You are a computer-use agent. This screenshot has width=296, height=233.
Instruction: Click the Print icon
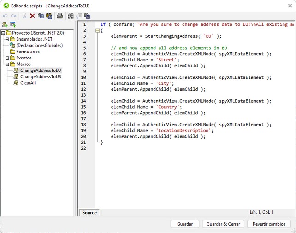tap(60, 16)
